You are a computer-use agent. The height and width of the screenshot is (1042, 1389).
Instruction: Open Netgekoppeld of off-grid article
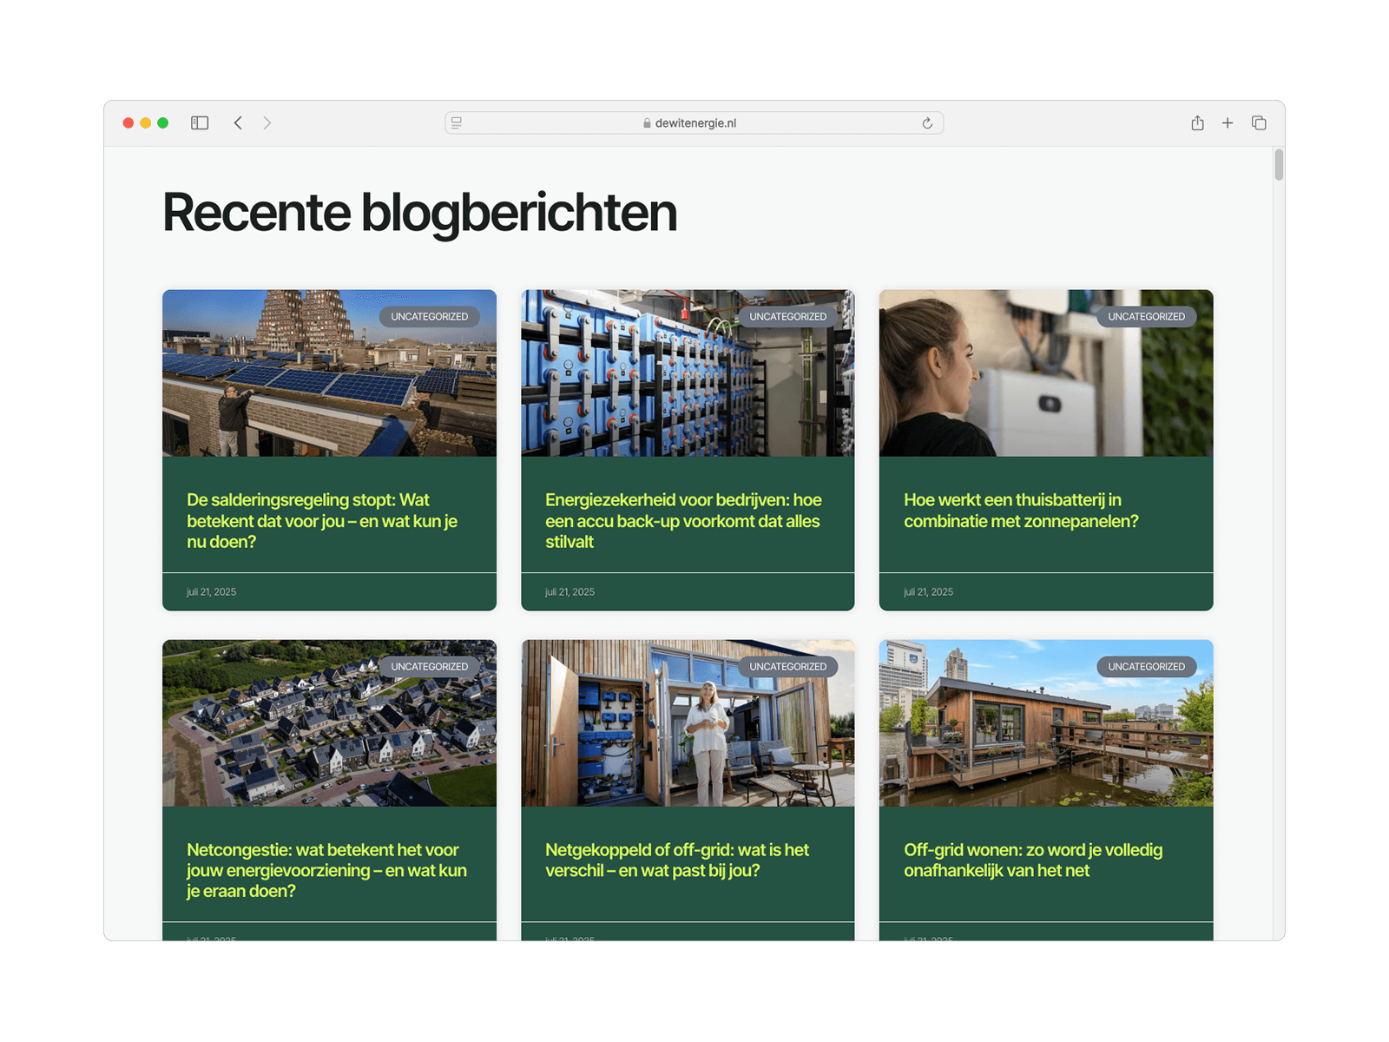pos(676,860)
